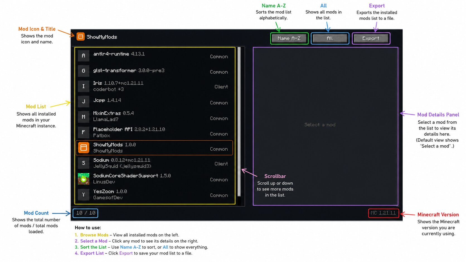Screen dimensions: 466x262
Task: Click the Common tag on YesZoom row
Action: pyautogui.click(x=219, y=195)
